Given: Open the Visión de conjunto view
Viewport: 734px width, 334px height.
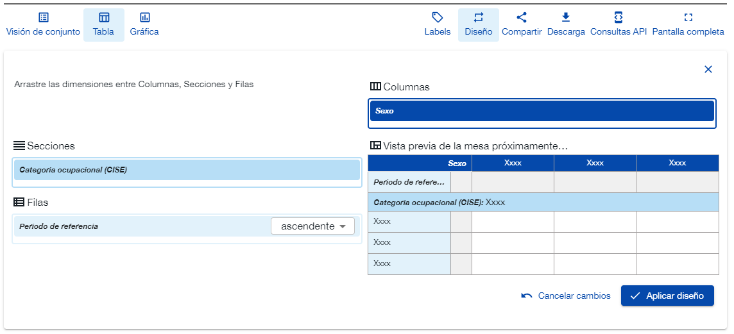Looking at the screenshot, I should pyautogui.click(x=43, y=25).
